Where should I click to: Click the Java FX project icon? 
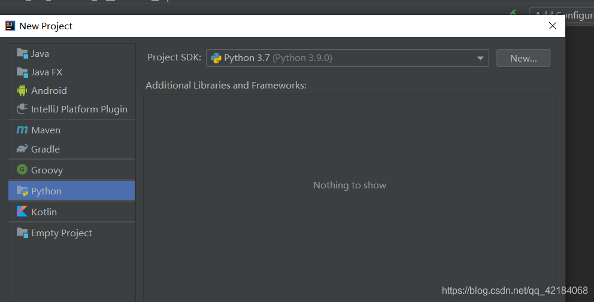coord(22,72)
